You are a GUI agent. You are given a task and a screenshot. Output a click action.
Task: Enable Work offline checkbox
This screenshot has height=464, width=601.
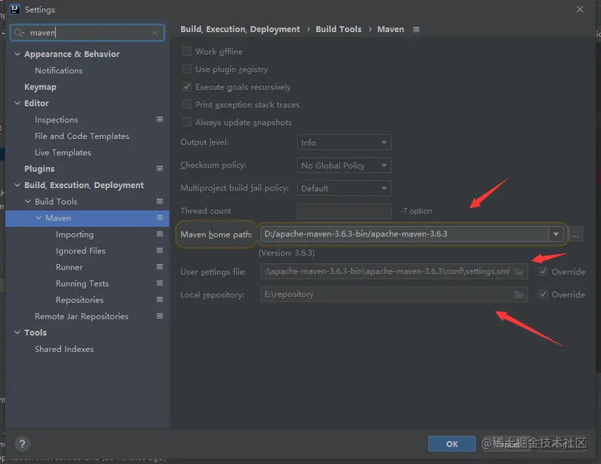pyautogui.click(x=186, y=51)
